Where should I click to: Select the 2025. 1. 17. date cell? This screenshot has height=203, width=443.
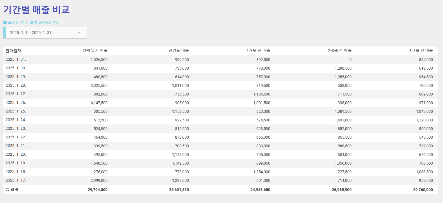16,180
